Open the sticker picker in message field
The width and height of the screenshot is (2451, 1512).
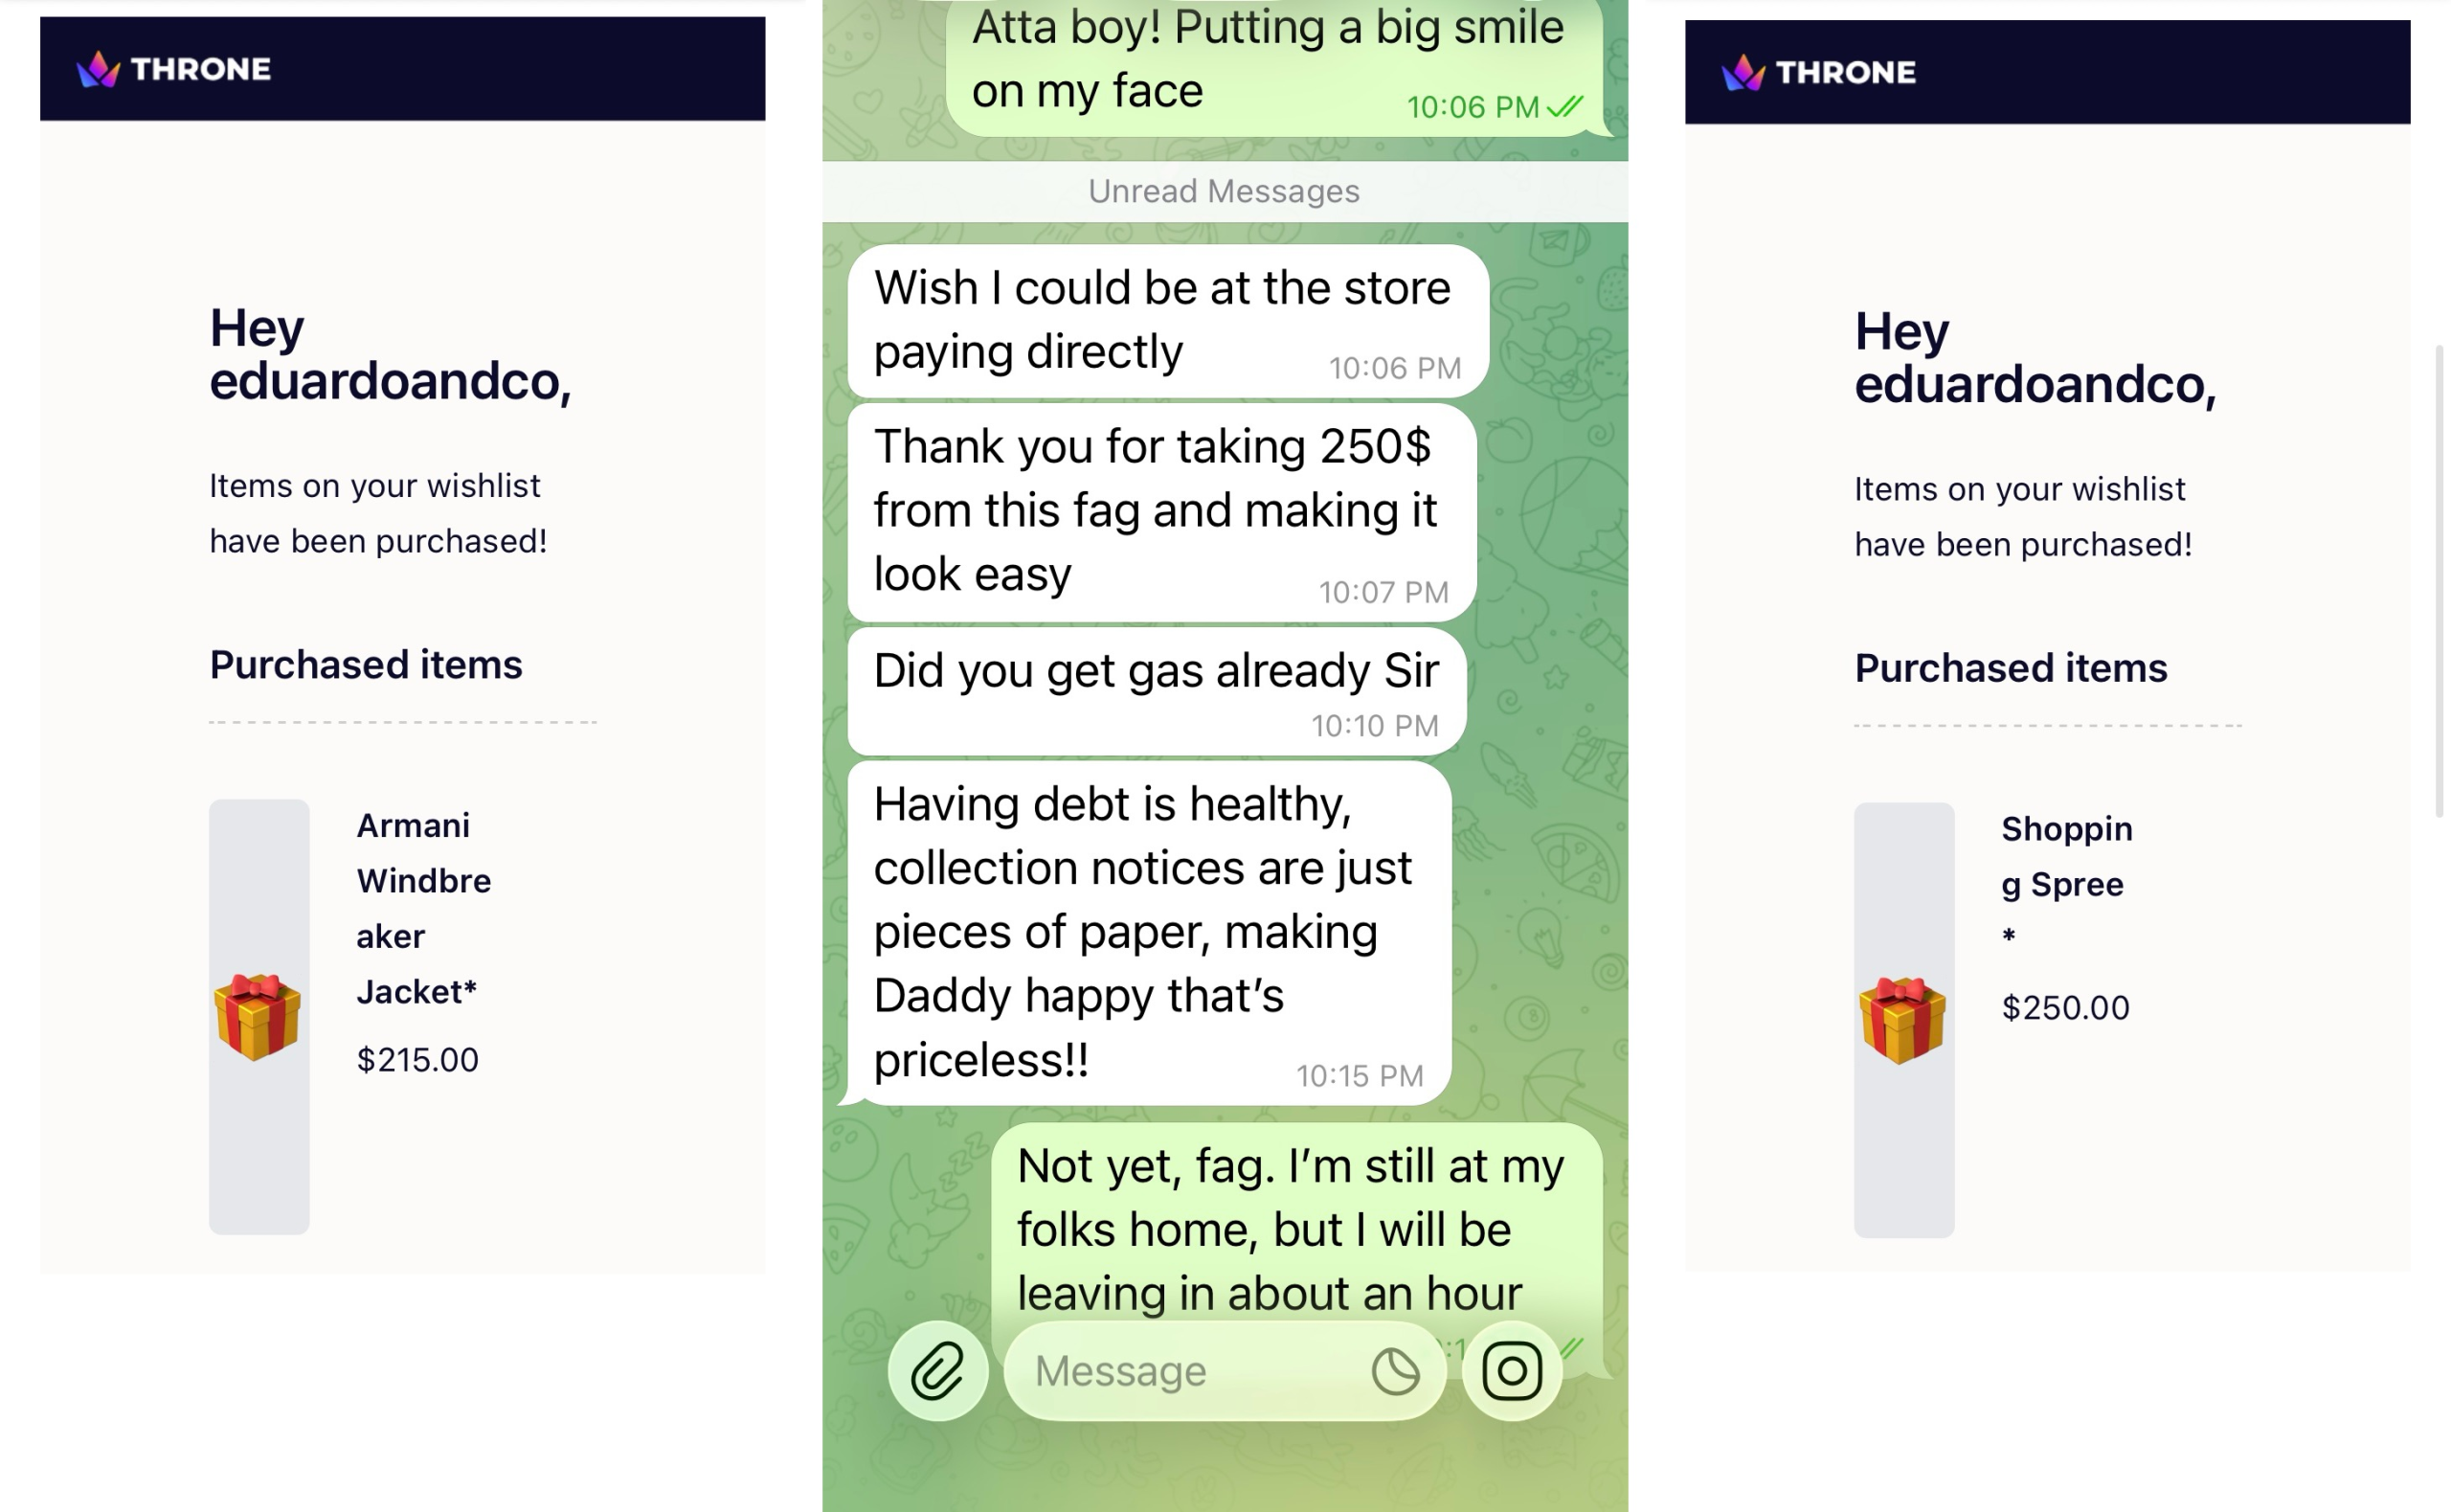pos(1394,1371)
